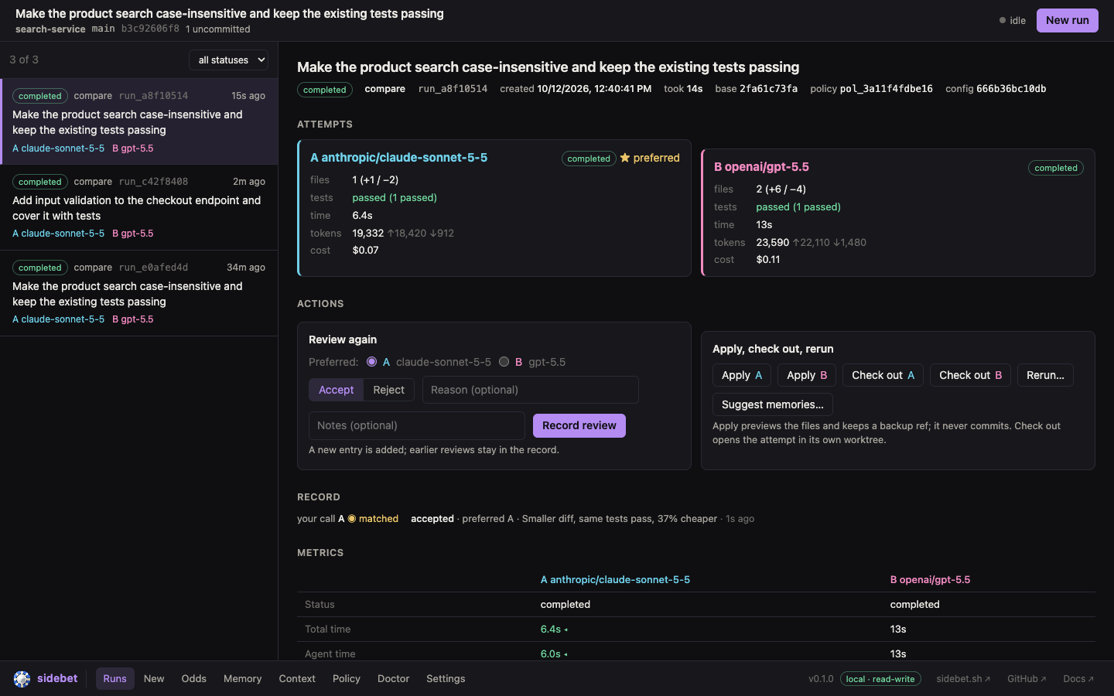Click the Record review button
The height and width of the screenshot is (696, 1114).
click(x=579, y=425)
